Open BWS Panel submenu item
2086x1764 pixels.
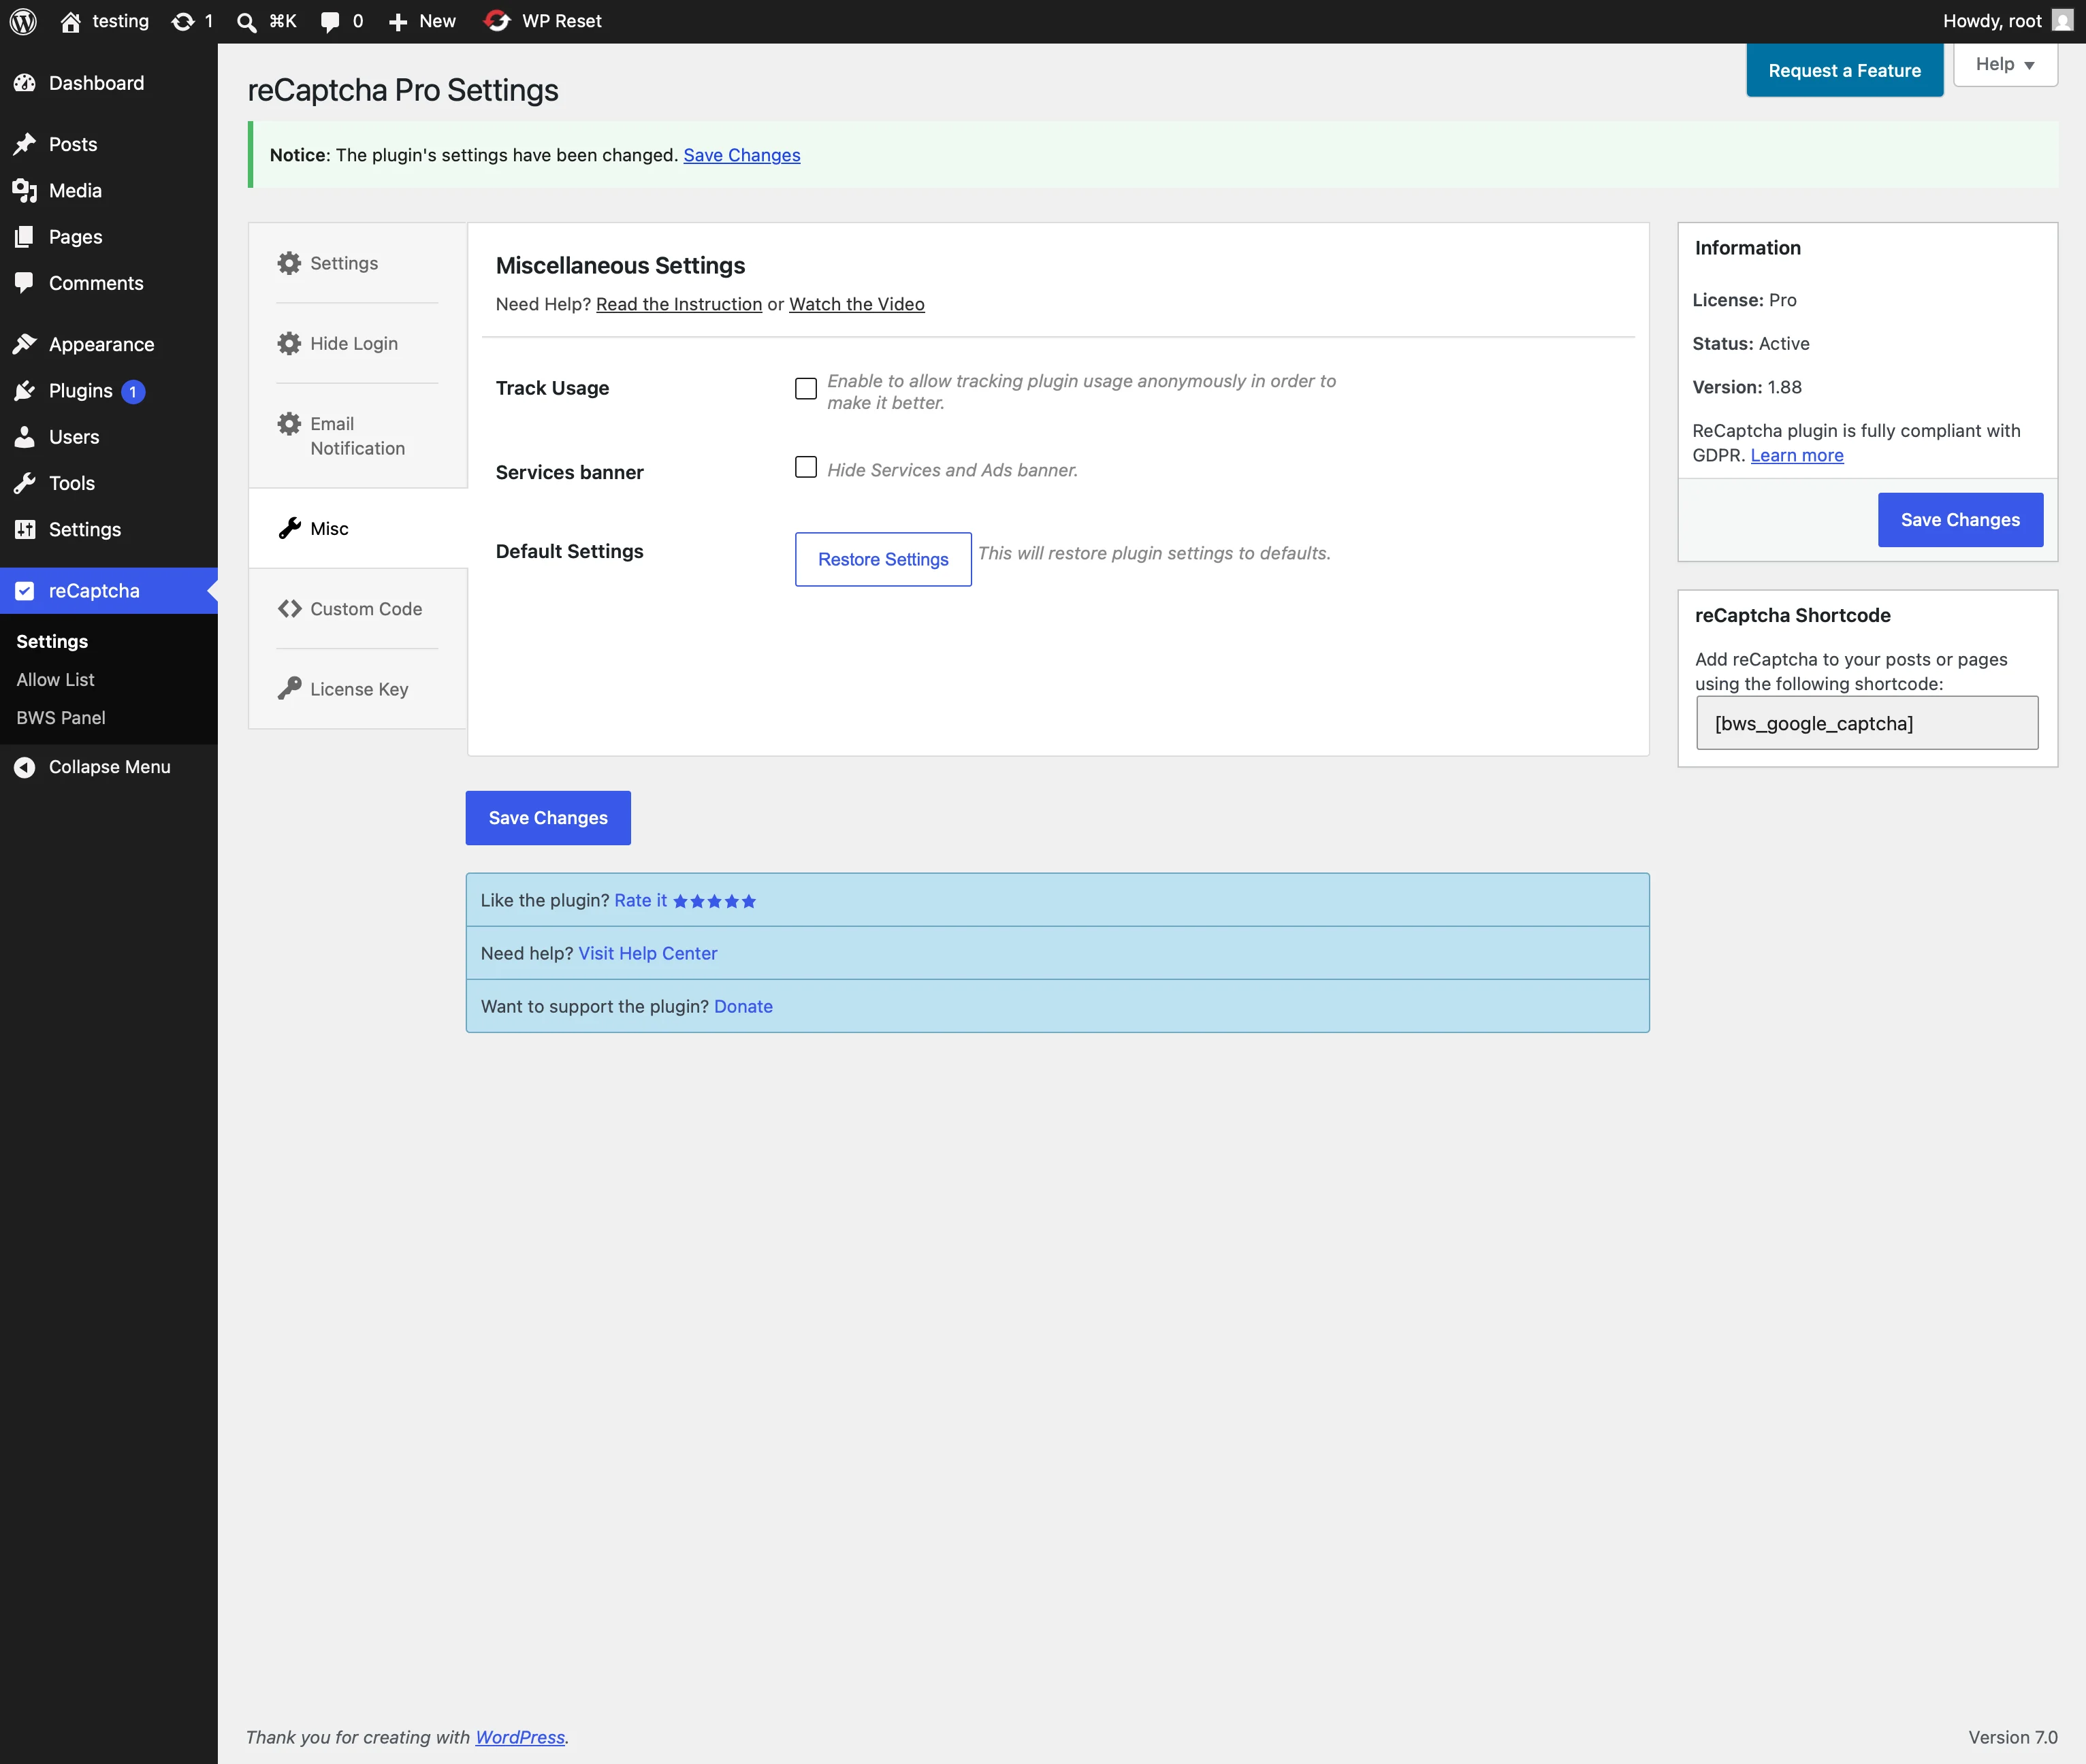(60, 718)
